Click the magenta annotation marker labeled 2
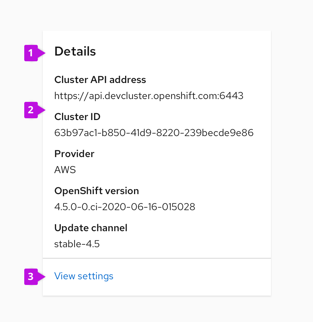The image size is (313, 322). pos(31,110)
